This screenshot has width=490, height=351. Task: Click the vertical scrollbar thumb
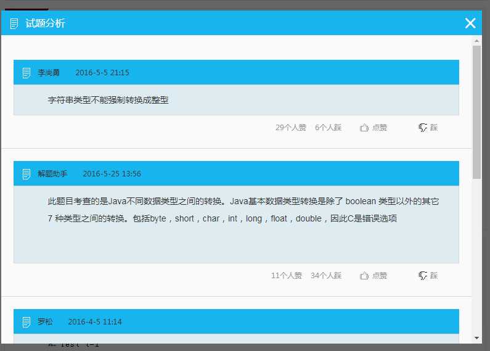476,112
